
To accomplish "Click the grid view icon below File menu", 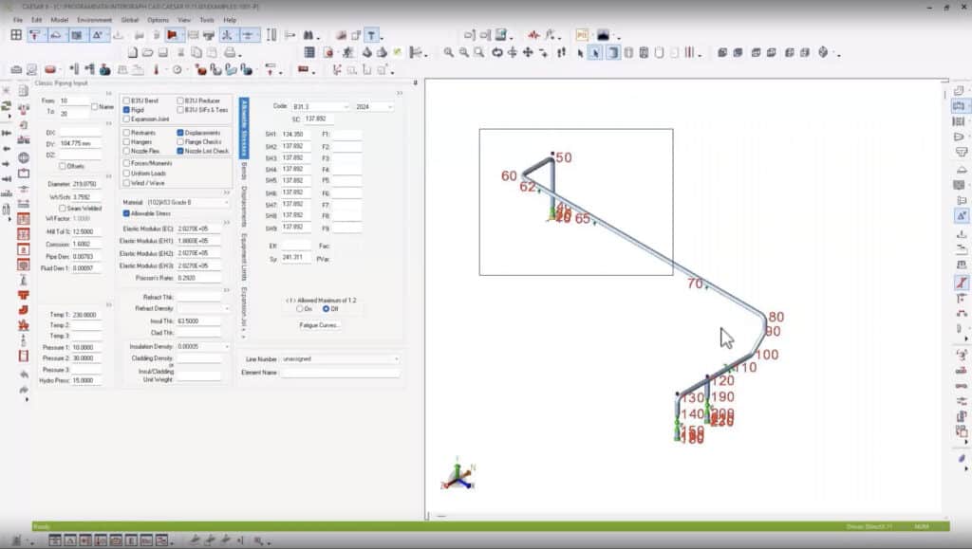I will [16, 35].
